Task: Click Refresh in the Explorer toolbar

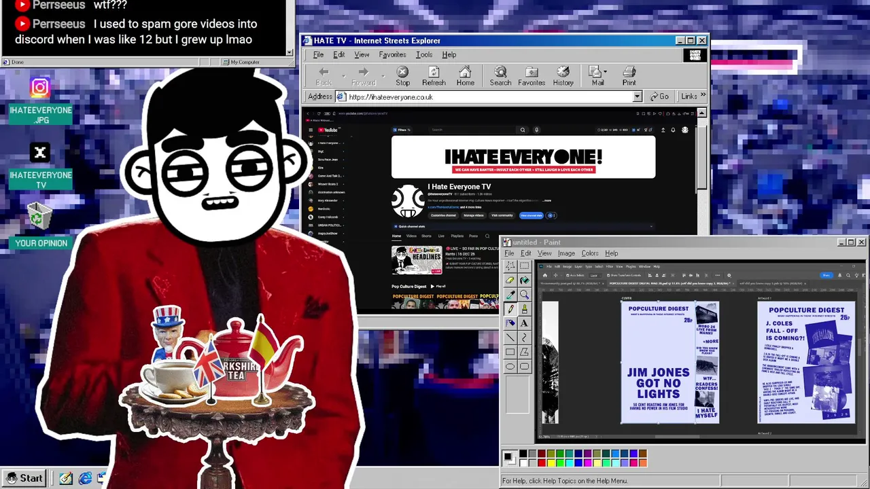Action: coord(434,76)
